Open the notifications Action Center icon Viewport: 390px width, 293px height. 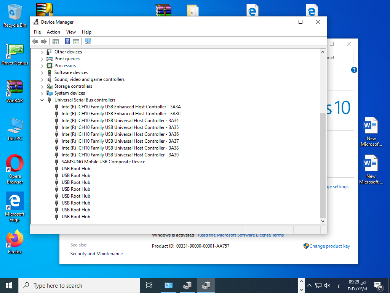point(378,286)
